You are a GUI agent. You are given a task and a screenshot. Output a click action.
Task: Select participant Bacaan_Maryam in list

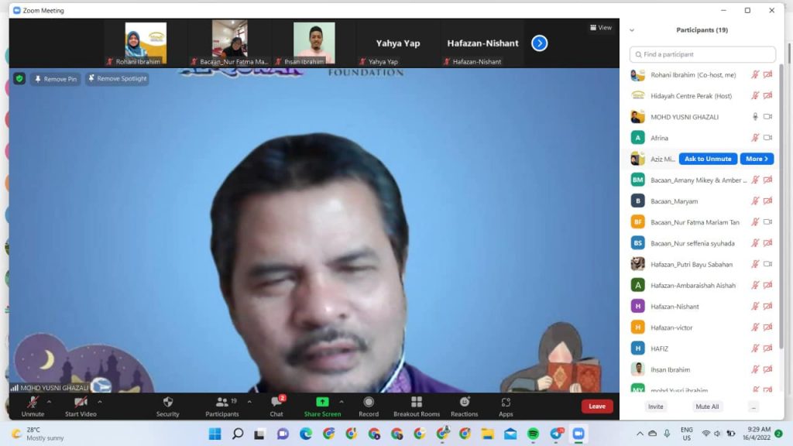click(x=702, y=201)
